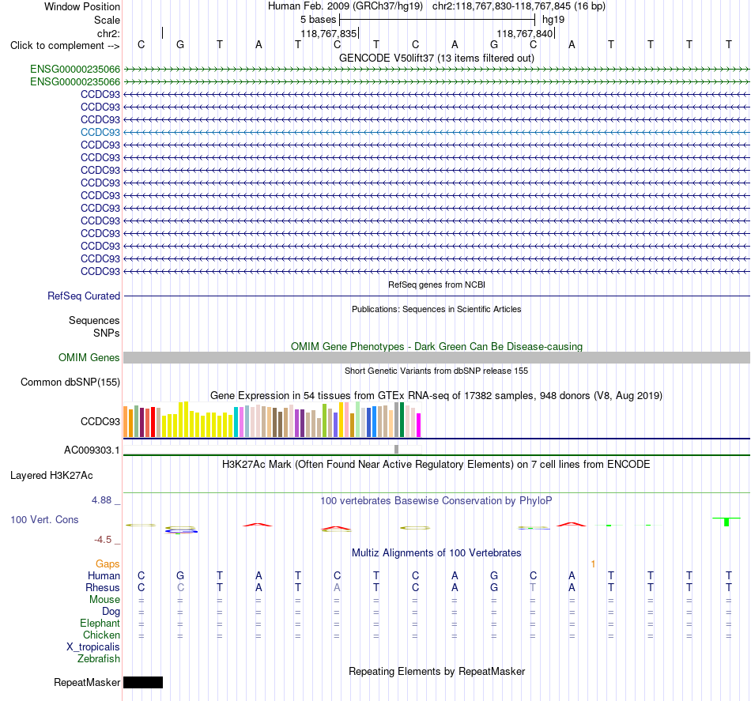
Task: Select the 'Elephant' alignment row label
Action: [x=100, y=623]
